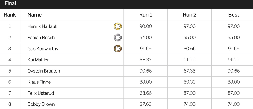
Task: Select Kai Mahler in the results
Action: 38,60
